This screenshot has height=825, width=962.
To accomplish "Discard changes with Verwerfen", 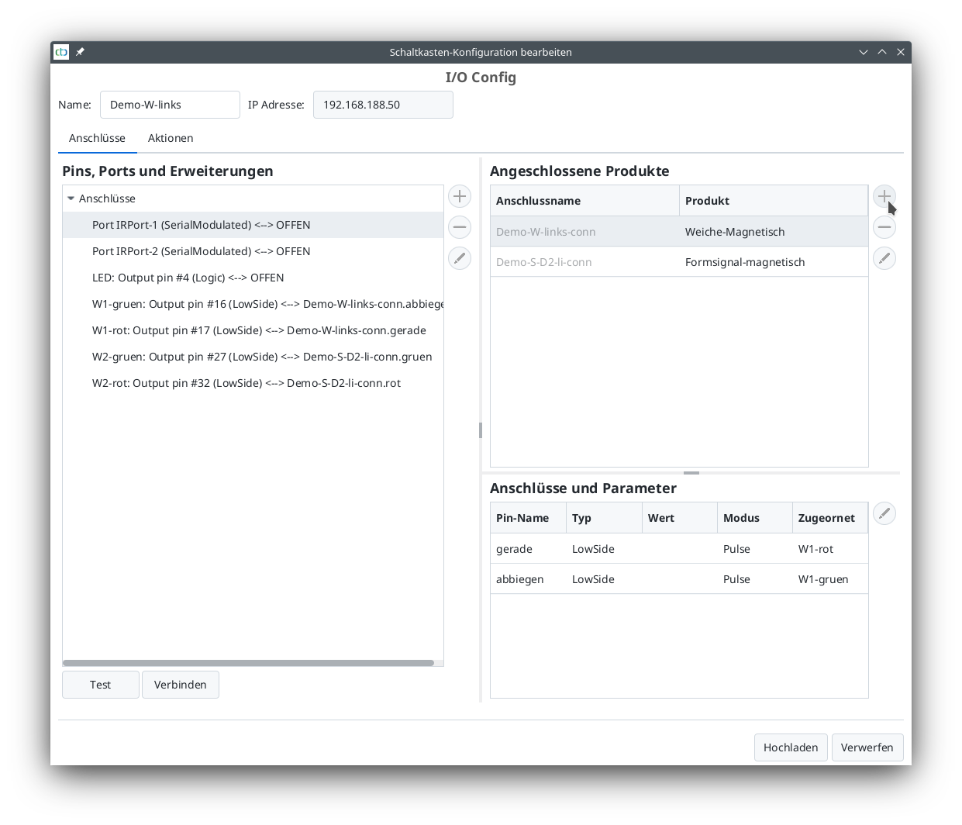I will click(867, 747).
